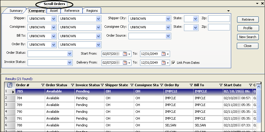Toggle the Link From Dates checkbox

(x=173, y=63)
